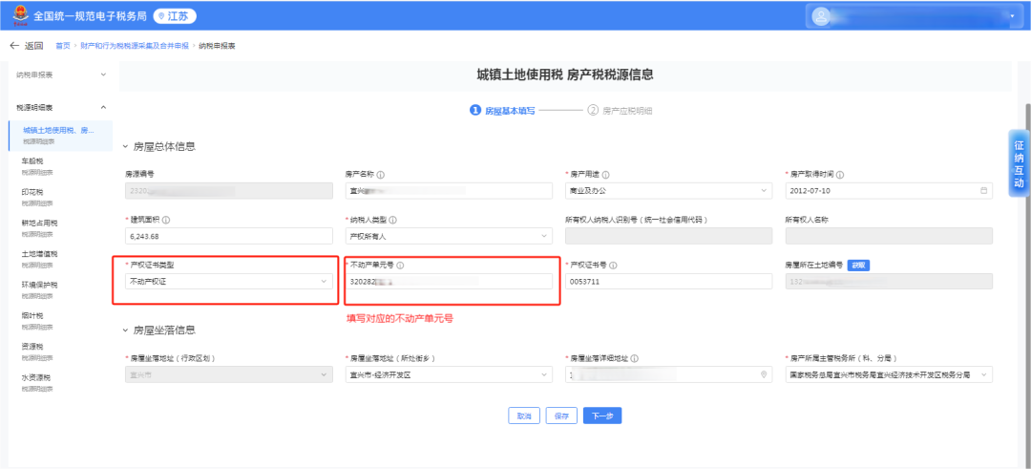
Task: Click the 所有权人名称 field
Action: point(889,236)
